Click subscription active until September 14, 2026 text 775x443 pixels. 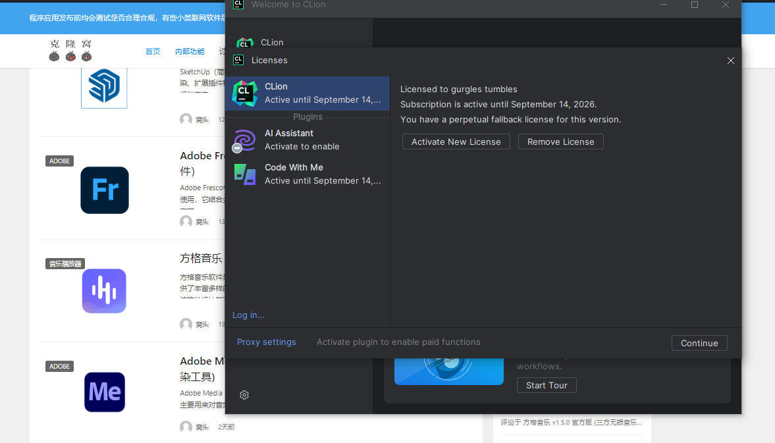pyautogui.click(x=498, y=104)
